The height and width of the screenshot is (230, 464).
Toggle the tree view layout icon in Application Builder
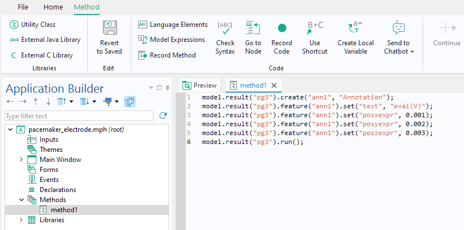point(129,102)
